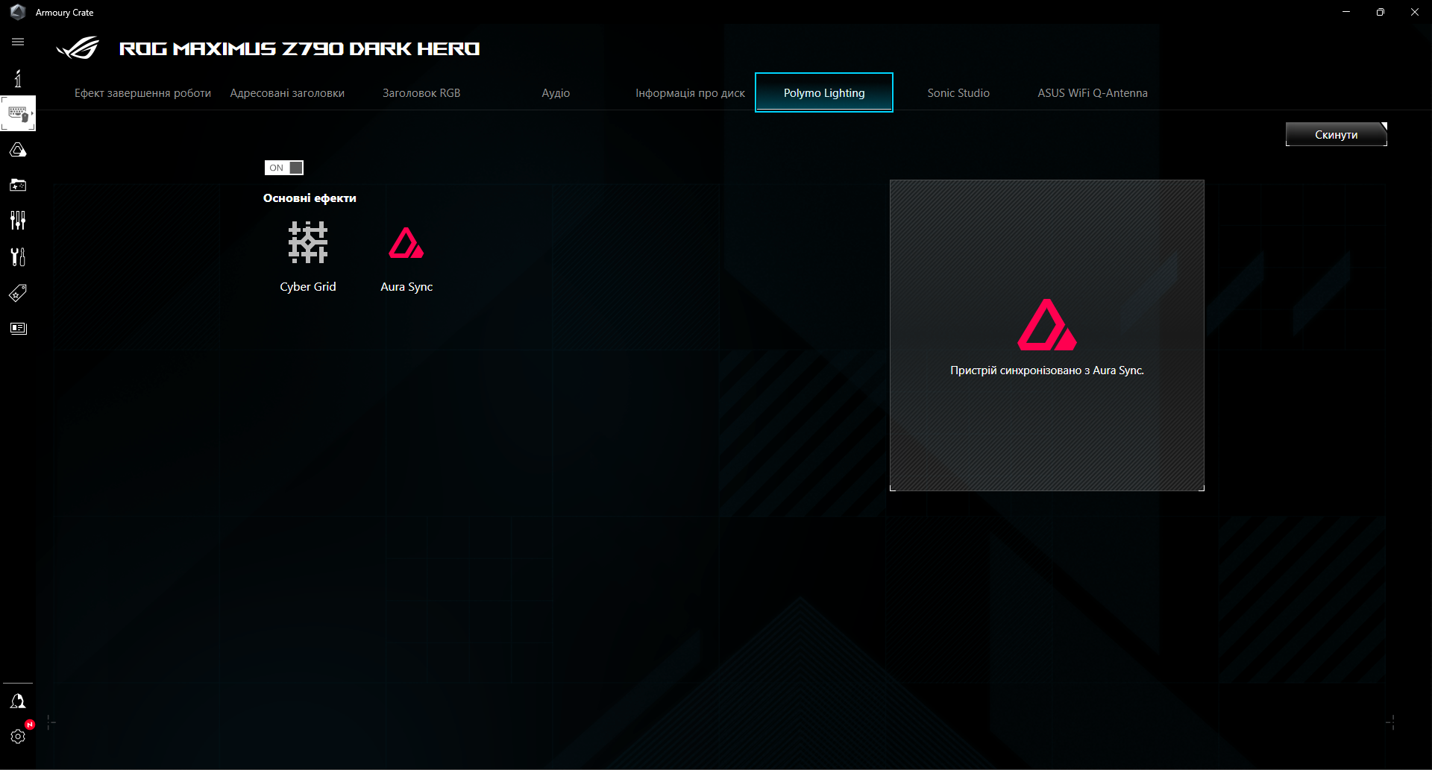Click the ROG logo next to the title
Viewport: 1432px width, 770px height.
(x=77, y=48)
